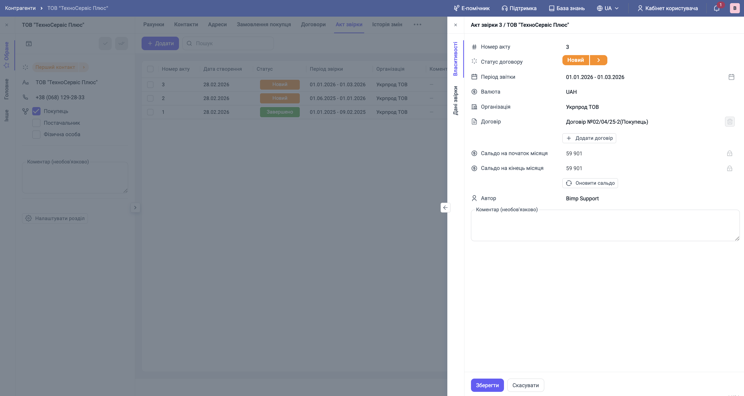
Task: Open Е-помічник assistant
Action: pyautogui.click(x=472, y=8)
